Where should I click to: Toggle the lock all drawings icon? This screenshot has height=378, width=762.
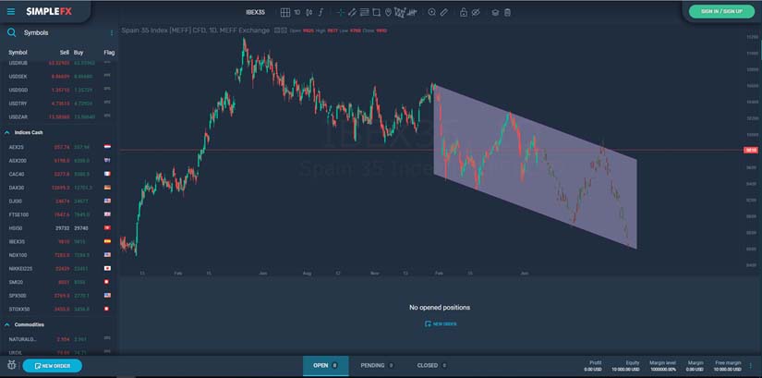[x=464, y=13]
